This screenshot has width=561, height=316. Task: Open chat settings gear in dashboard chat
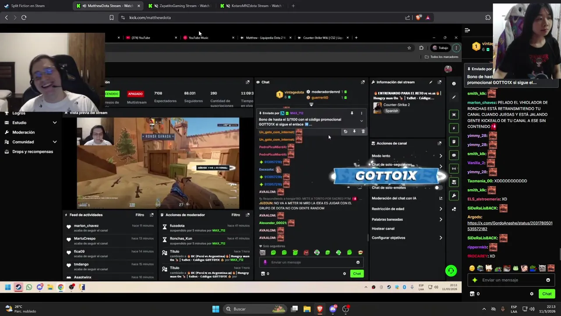[344, 274]
